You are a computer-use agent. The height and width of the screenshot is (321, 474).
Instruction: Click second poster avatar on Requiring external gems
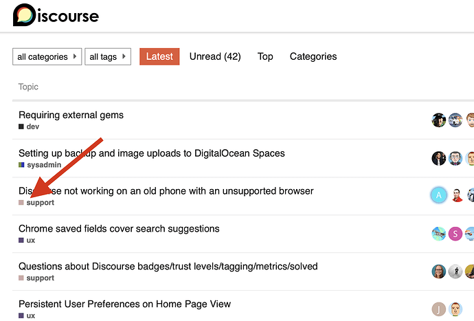tap(455, 120)
